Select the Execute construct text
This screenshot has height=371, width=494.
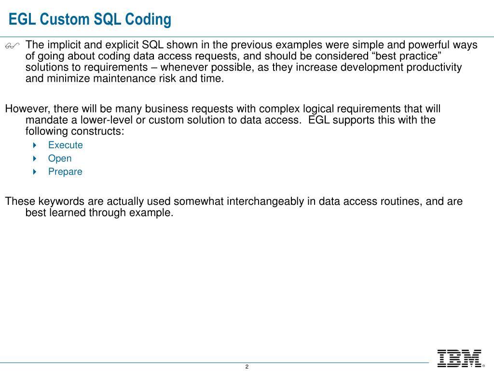pyautogui.click(x=66, y=145)
